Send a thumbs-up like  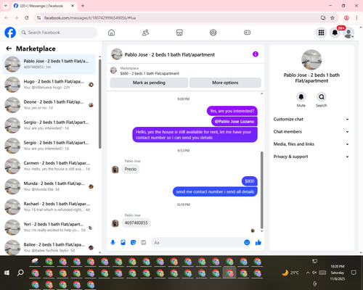(258, 242)
